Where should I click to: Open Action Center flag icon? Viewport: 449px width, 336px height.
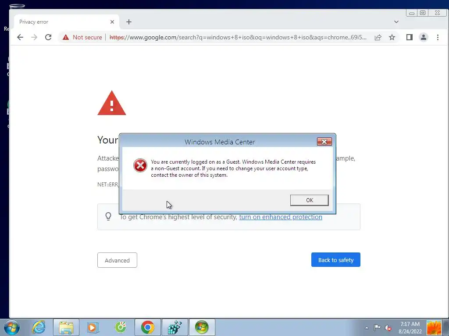[x=378, y=327]
